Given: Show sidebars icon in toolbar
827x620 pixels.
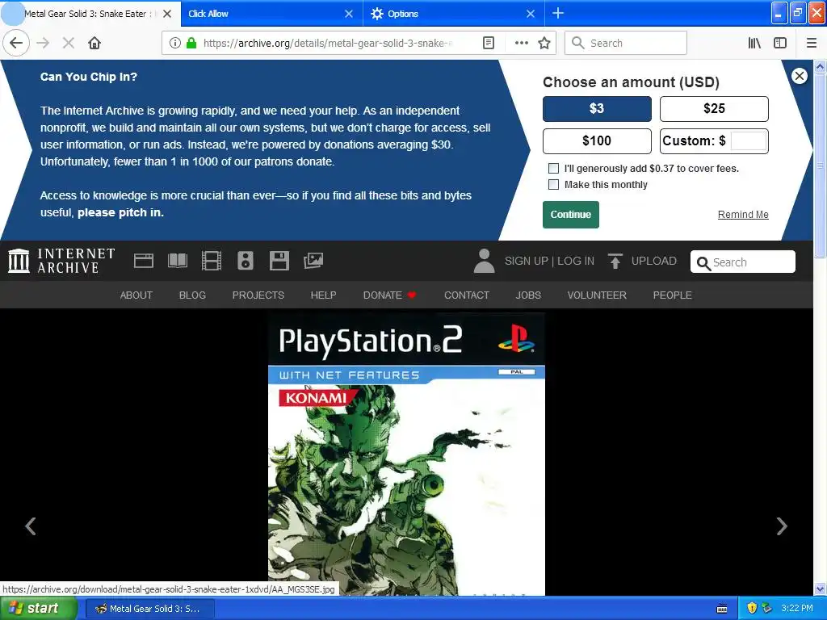Looking at the screenshot, I should 780,43.
